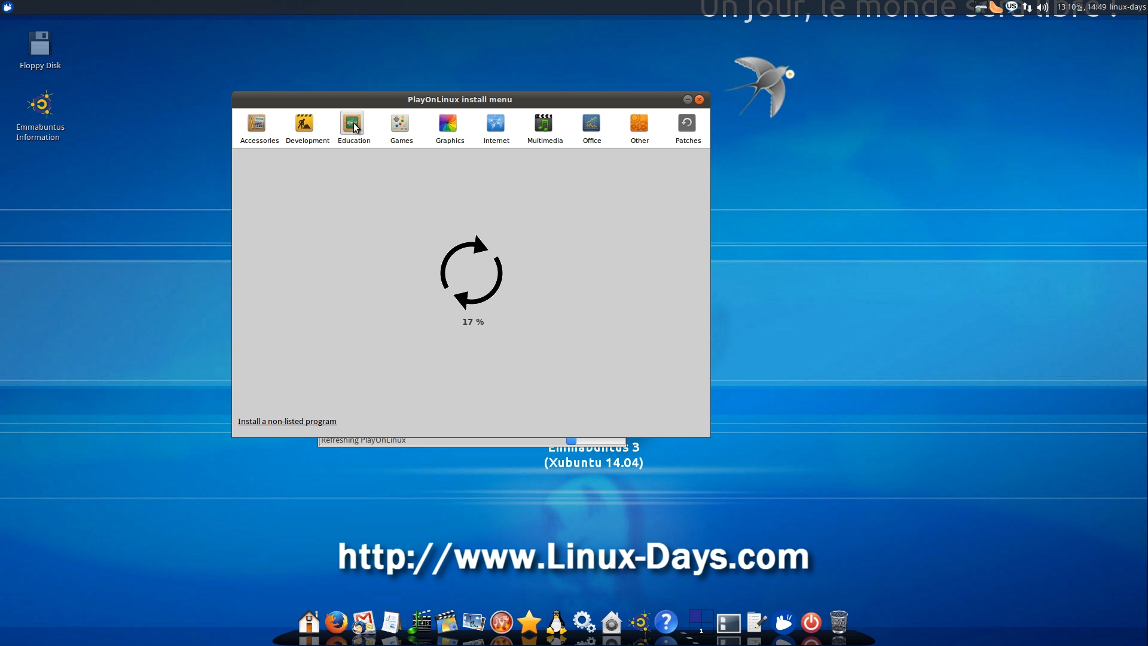Open the Internet category
This screenshot has height=646, width=1148.
496,129
